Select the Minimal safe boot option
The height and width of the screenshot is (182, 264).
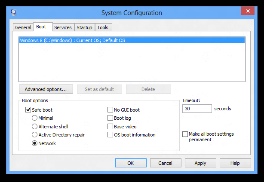click(34, 118)
